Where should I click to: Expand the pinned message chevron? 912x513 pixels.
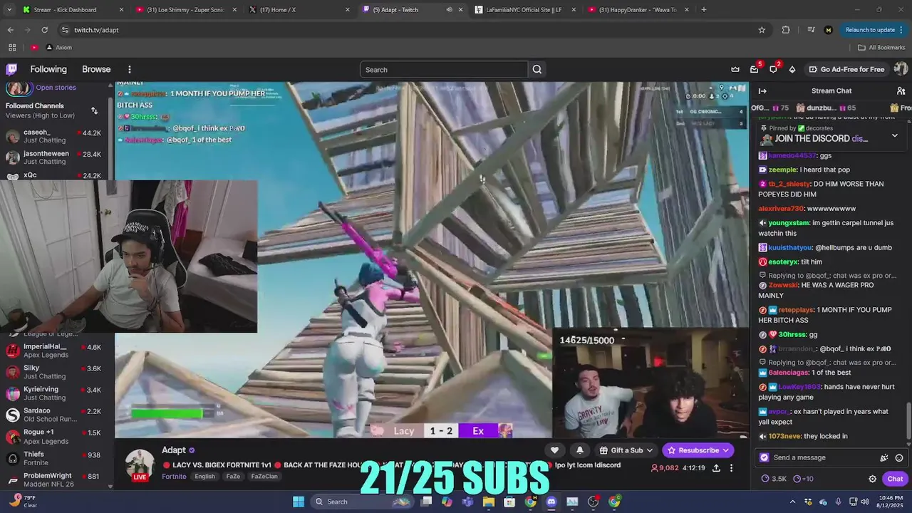coord(895,135)
